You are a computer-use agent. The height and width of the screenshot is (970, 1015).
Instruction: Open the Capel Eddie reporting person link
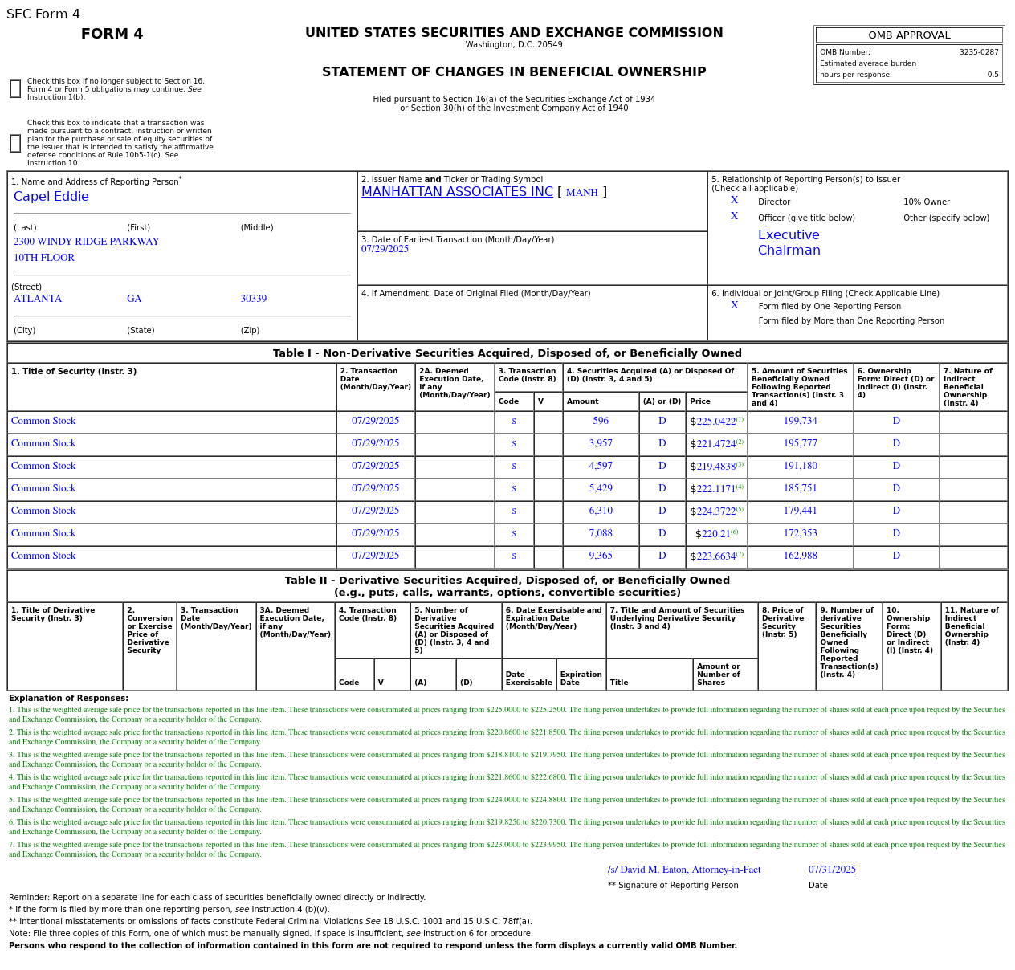coord(51,197)
